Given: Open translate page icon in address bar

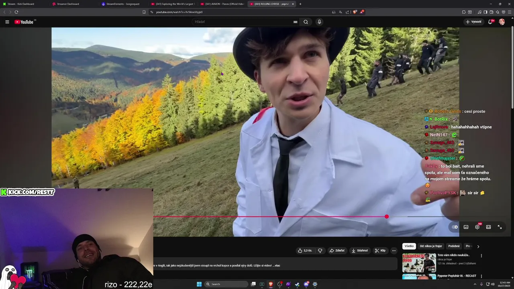Looking at the screenshot, I should 341,12.
